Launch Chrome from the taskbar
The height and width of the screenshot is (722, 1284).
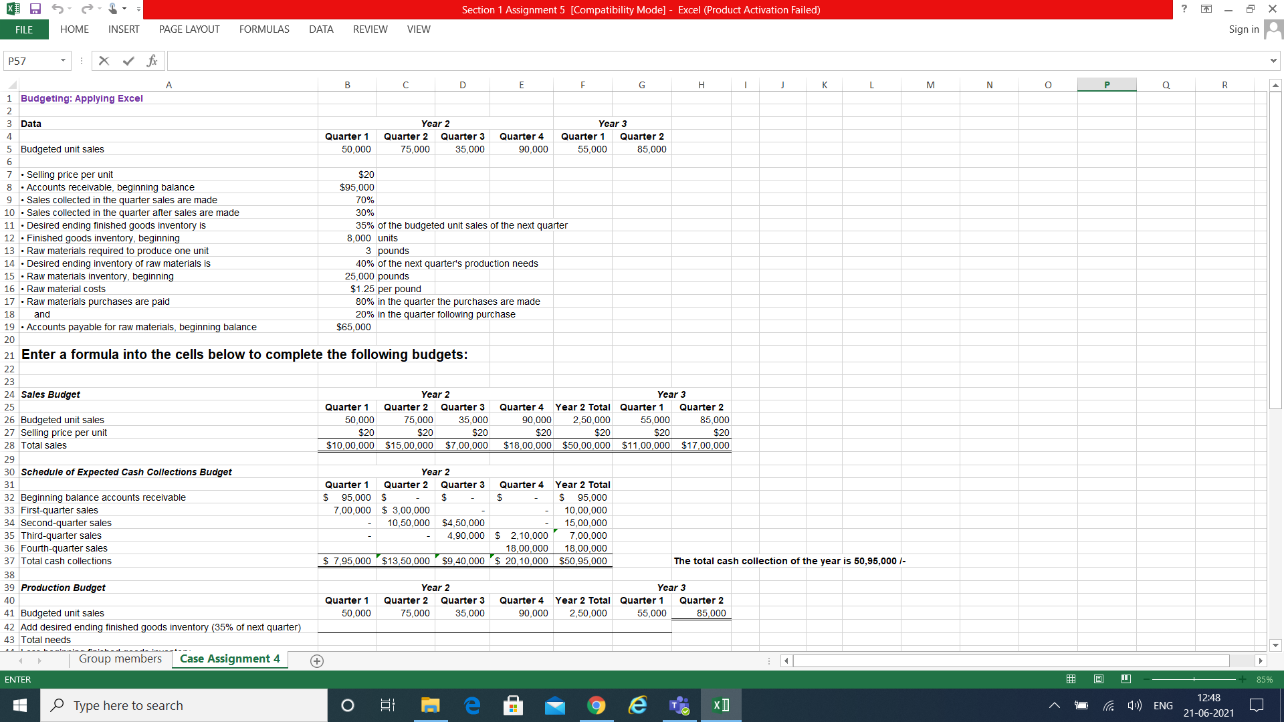[596, 705]
